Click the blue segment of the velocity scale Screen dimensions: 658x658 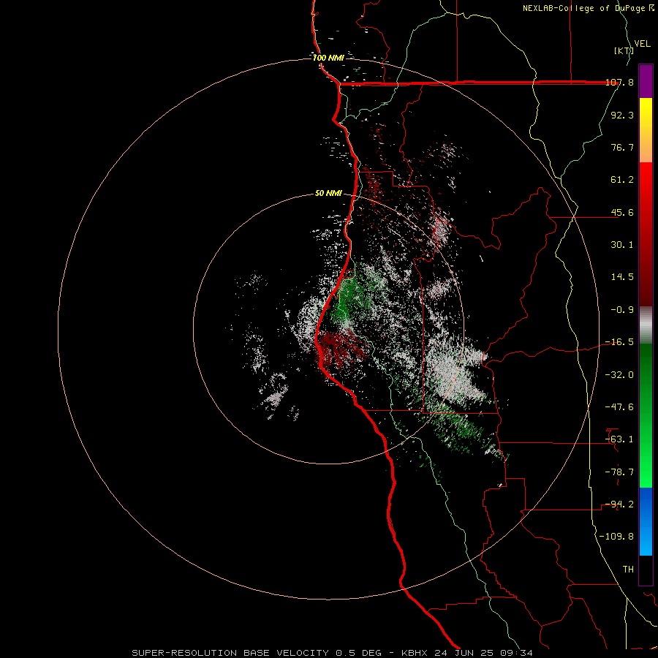click(646, 521)
